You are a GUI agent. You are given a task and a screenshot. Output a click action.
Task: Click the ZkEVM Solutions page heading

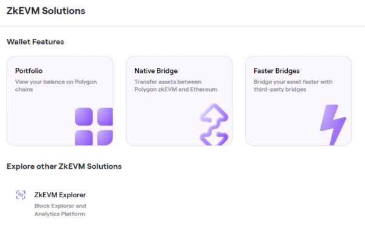coord(46,11)
